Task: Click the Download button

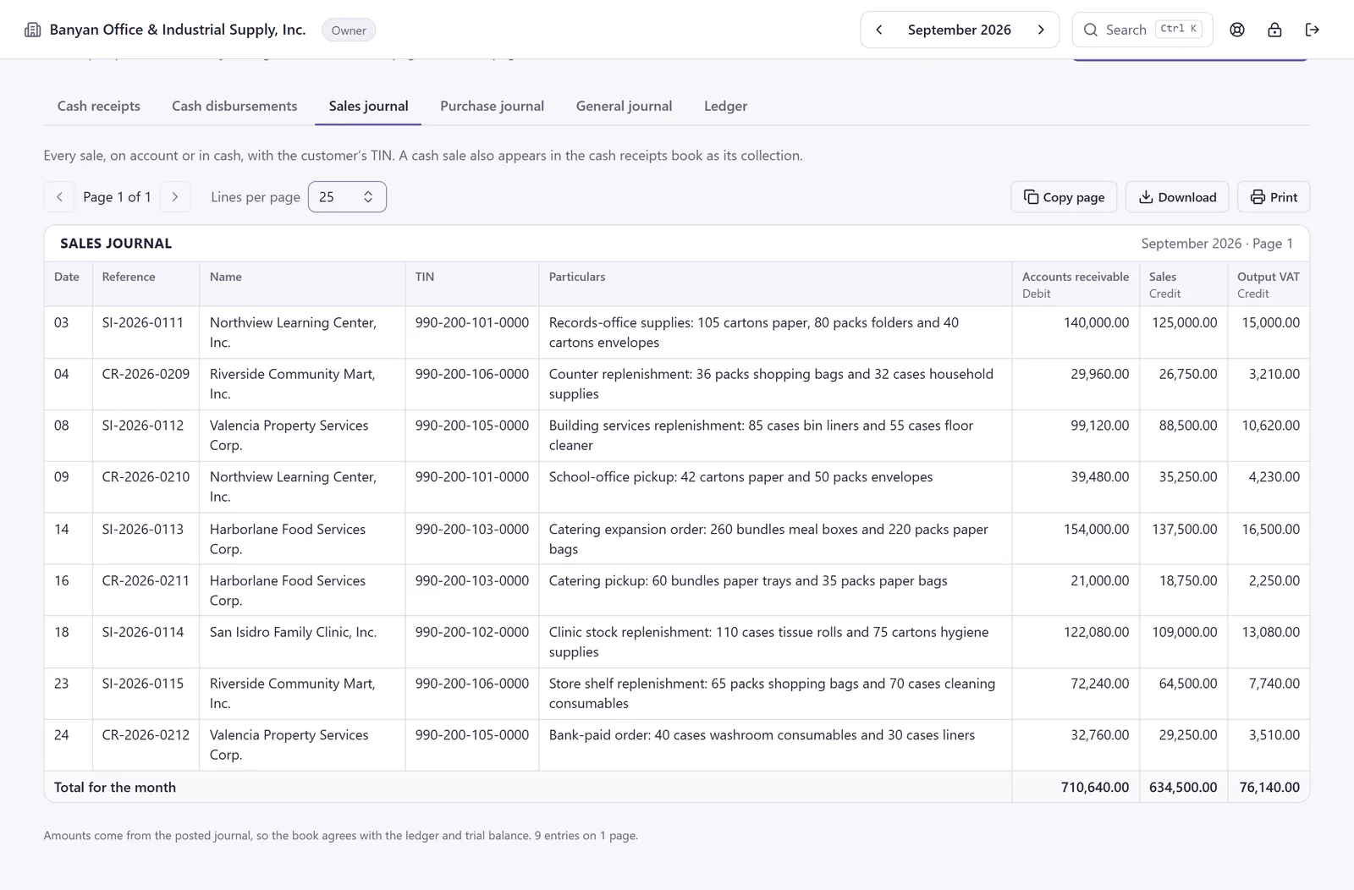Action: [x=1177, y=197]
